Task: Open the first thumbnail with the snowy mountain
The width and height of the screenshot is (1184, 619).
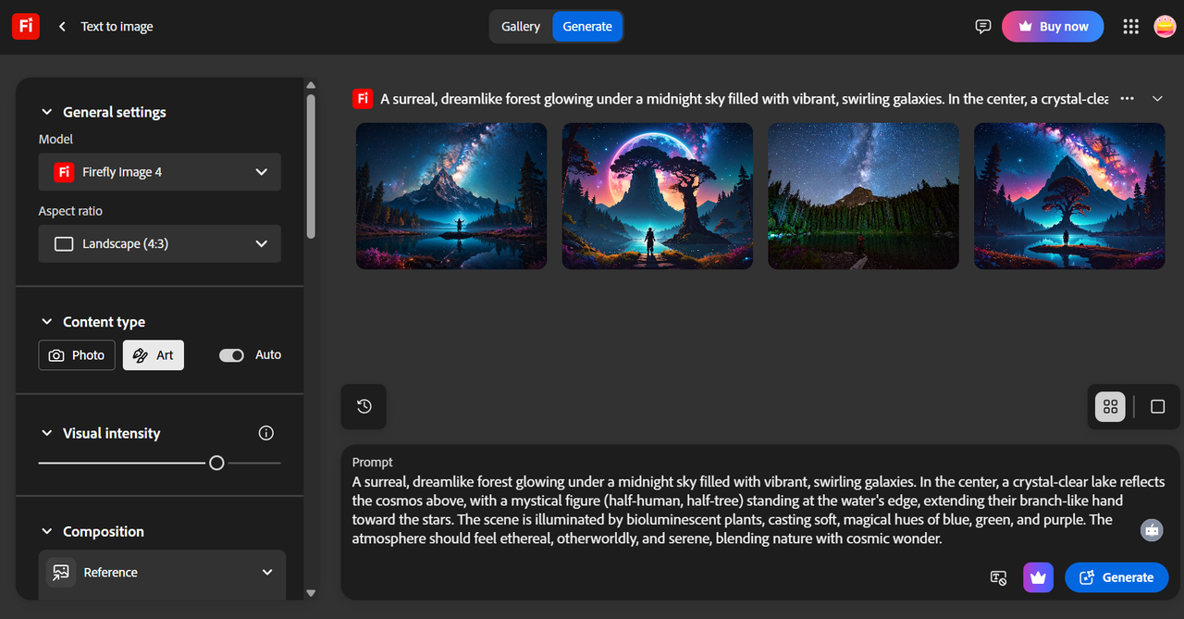Action: (x=451, y=196)
